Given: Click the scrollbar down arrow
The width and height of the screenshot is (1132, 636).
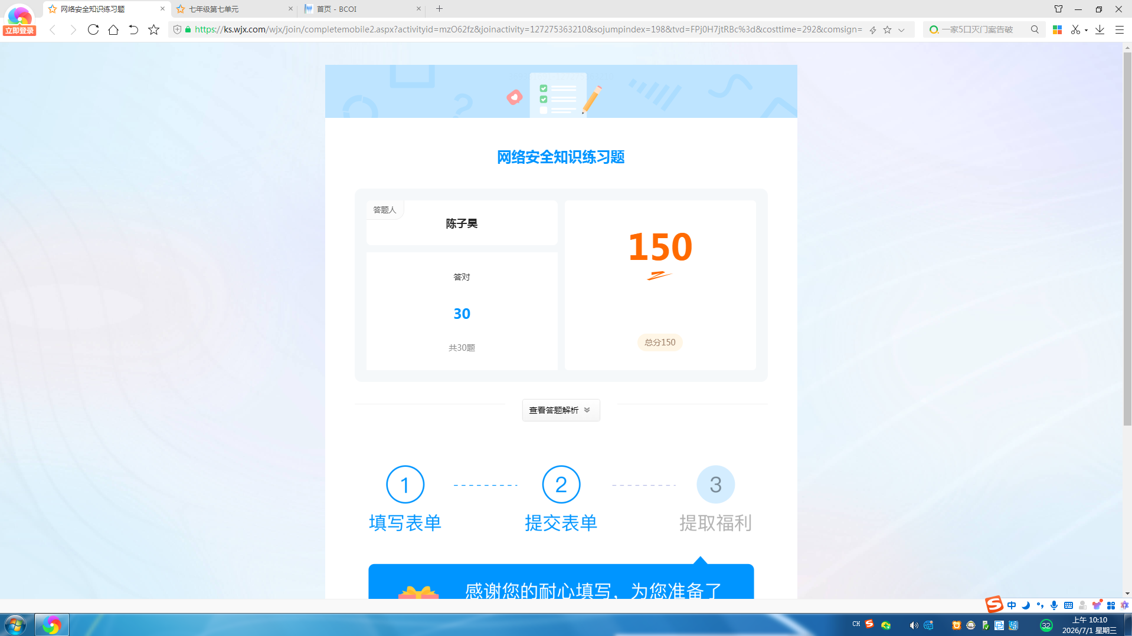Looking at the screenshot, I should 1127,594.
